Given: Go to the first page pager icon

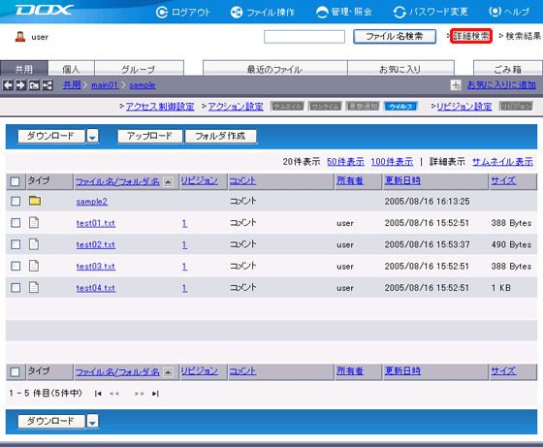Looking at the screenshot, I should [x=98, y=394].
